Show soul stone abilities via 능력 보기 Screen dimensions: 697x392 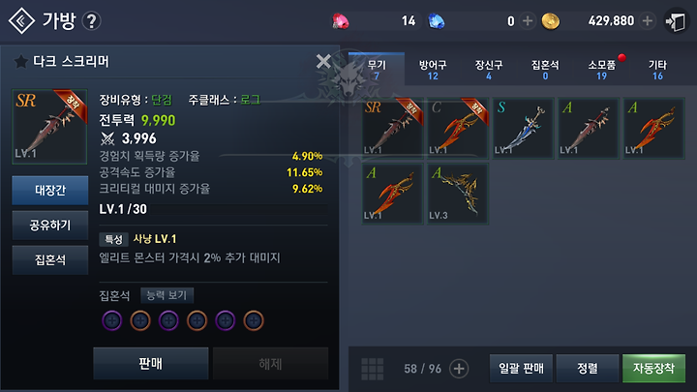coord(167,295)
